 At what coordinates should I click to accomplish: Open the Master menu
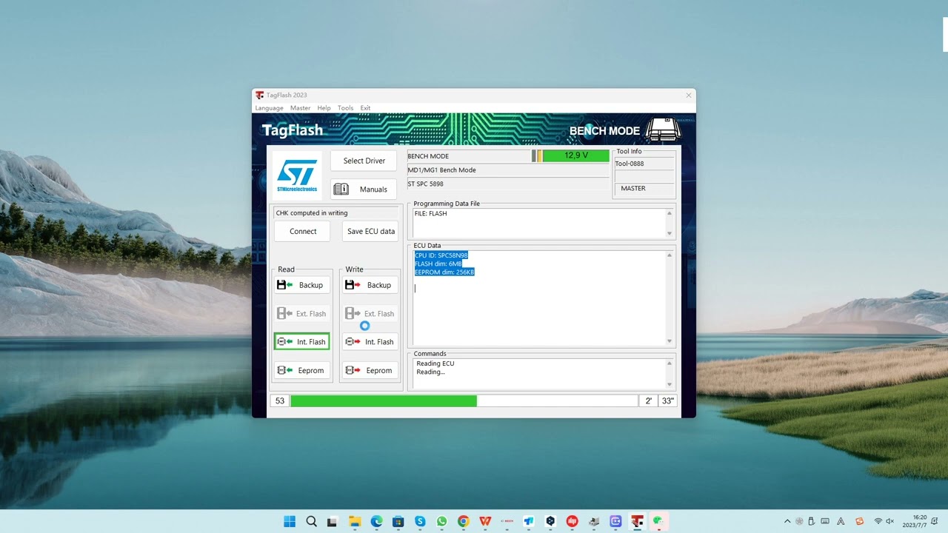click(300, 108)
